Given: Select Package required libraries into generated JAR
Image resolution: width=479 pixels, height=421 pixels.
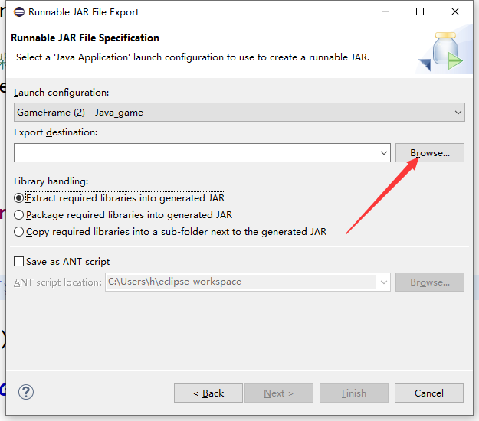Looking at the screenshot, I should [x=20, y=215].
